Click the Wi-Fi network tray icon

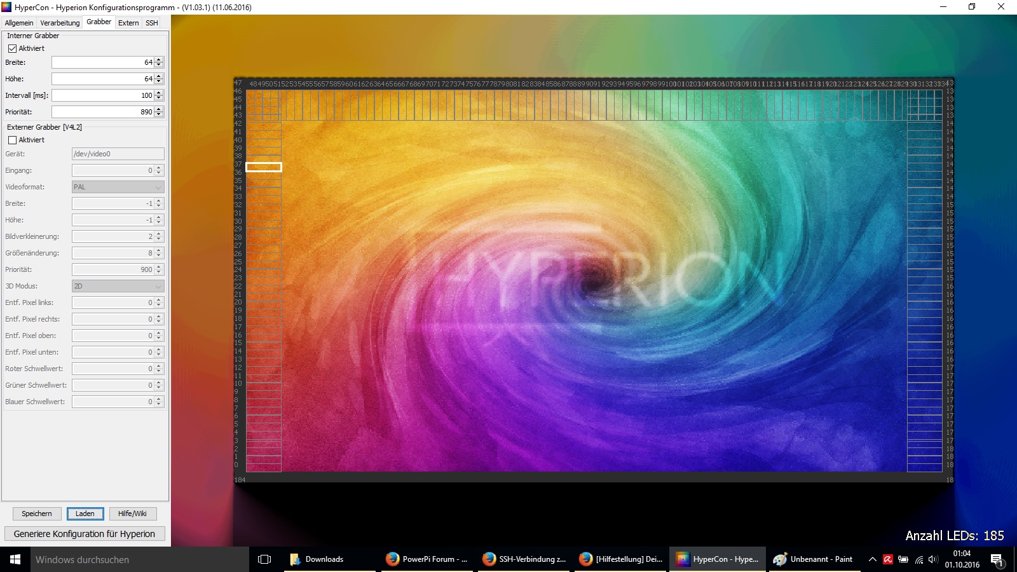pyautogui.click(x=918, y=559)
